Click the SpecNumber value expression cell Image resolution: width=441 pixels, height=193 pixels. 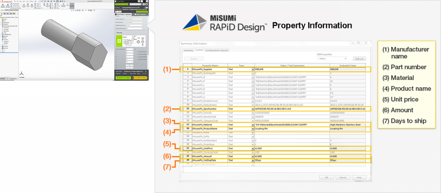point(292,109)
